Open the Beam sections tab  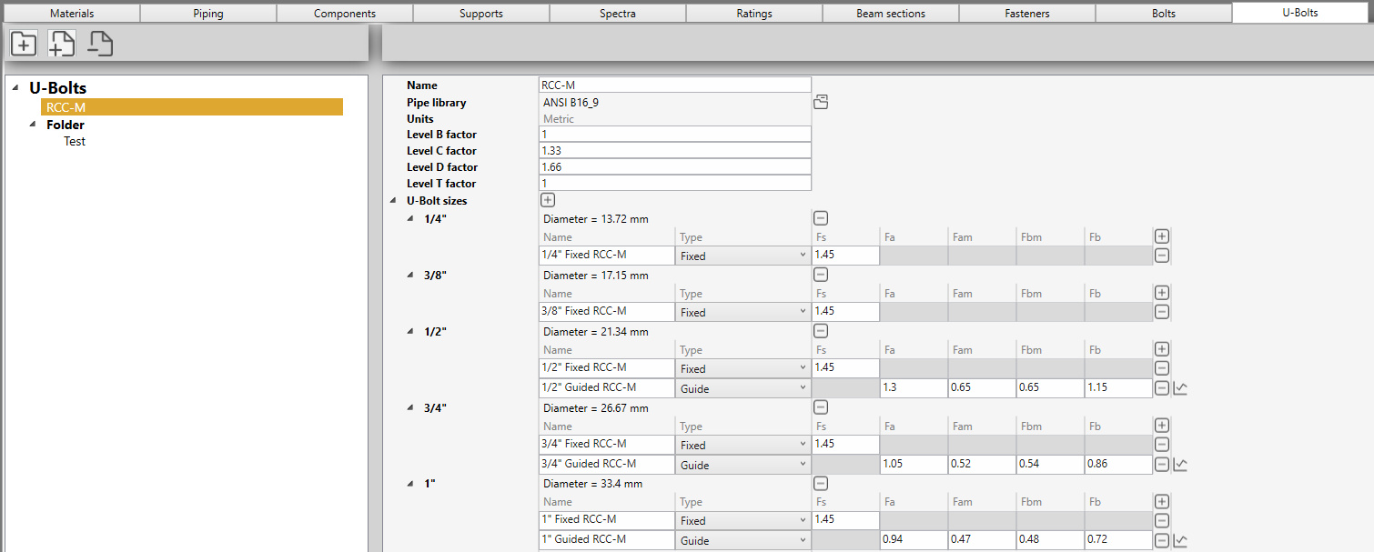[890, 14]
